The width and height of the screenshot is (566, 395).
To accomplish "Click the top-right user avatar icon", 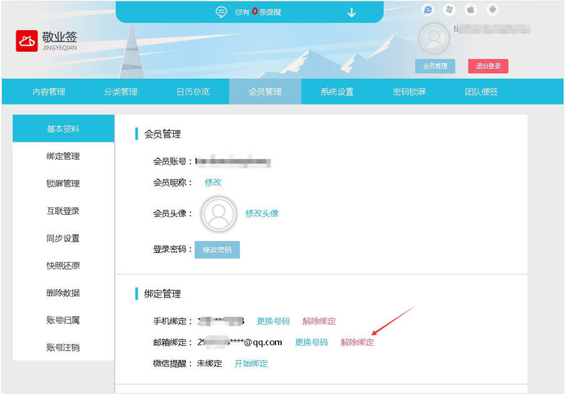I will pos(433,38).
